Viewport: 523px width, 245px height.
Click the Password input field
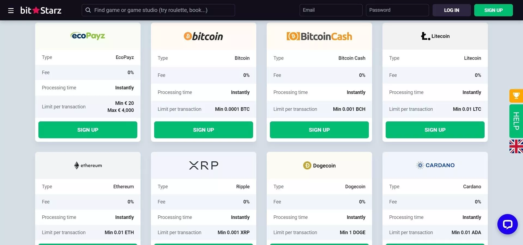[397, 10]
